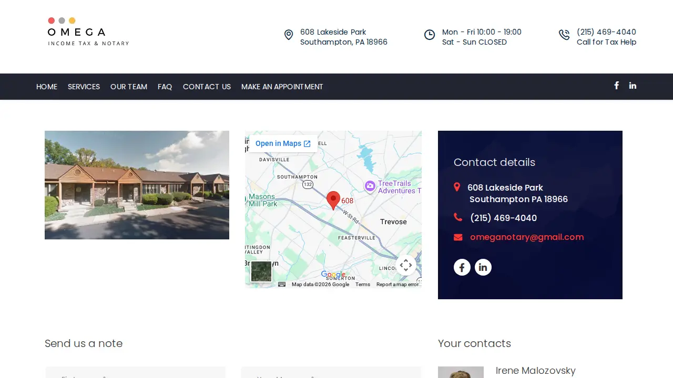Screen dimensions: 673x378
Task: Click the Sat - Sun CLOSED text
Action: (x=474, y=42)
